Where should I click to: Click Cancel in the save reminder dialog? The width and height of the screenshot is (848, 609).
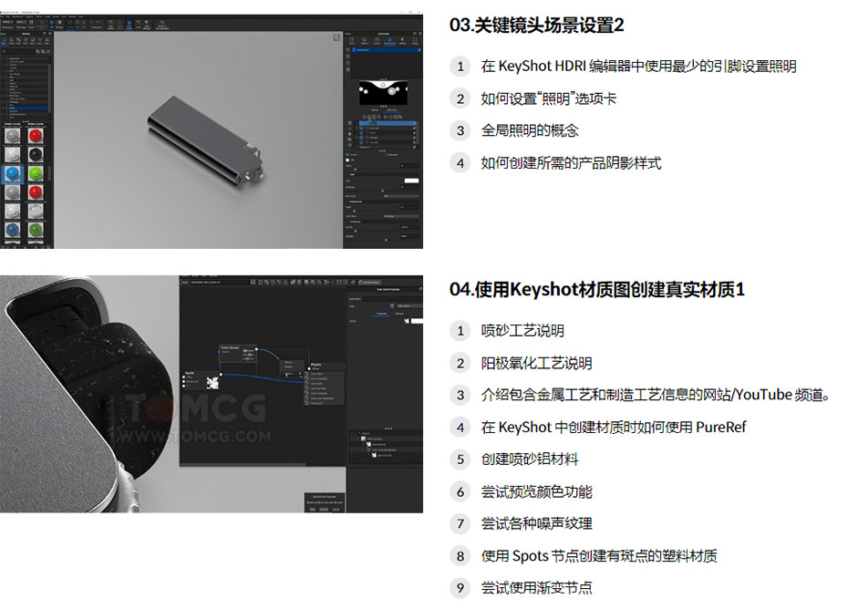coord(336,510)
